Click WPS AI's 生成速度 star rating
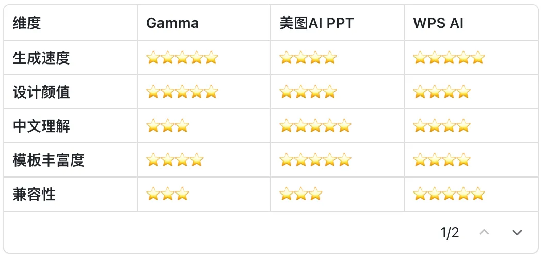 click(x=449, y=58)
